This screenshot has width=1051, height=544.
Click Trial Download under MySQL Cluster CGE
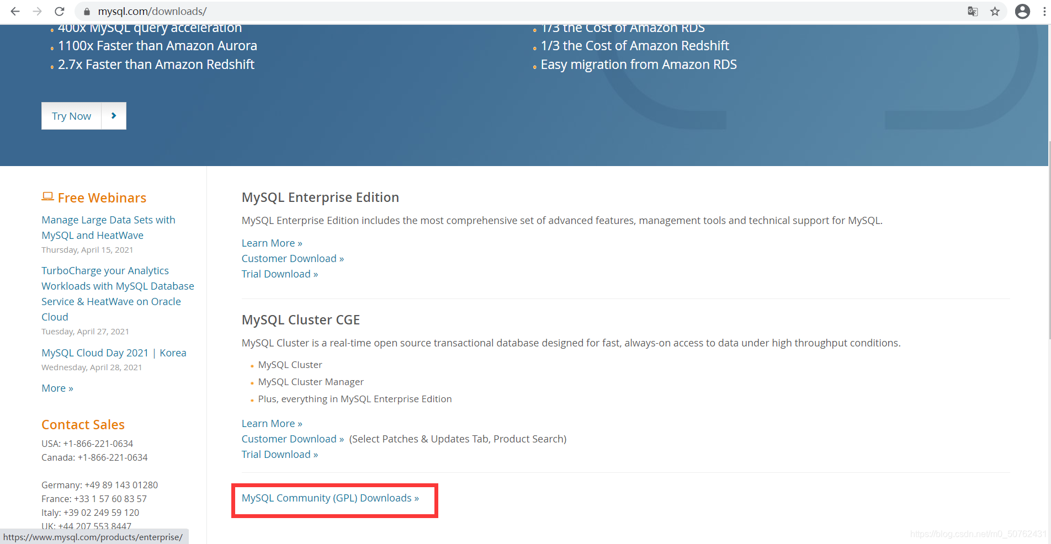pyautogui.click(x=280, y=455)
